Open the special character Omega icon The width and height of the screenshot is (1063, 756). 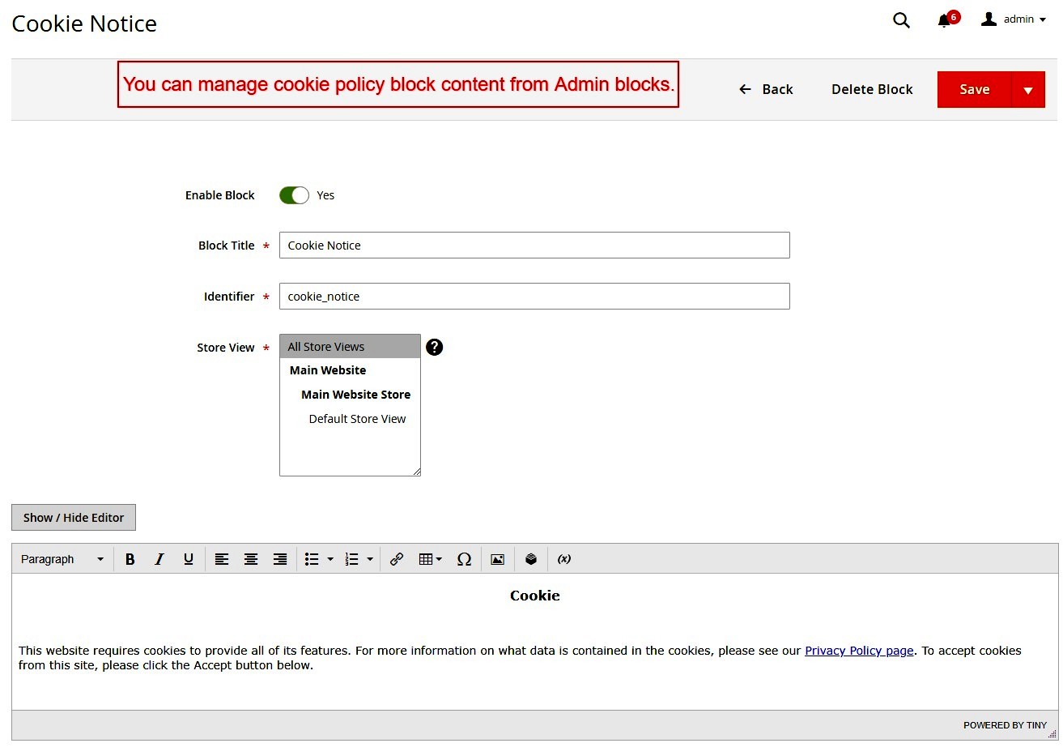click(464, 559)
